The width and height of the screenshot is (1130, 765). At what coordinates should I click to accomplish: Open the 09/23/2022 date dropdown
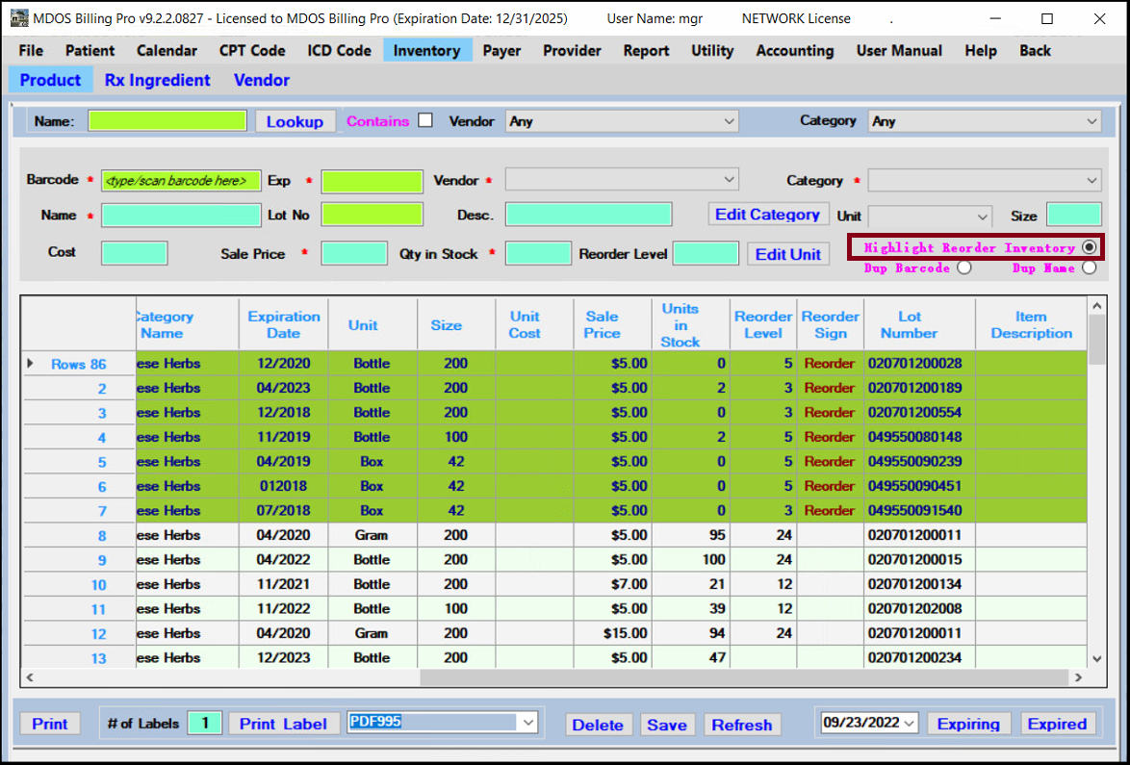910,723
